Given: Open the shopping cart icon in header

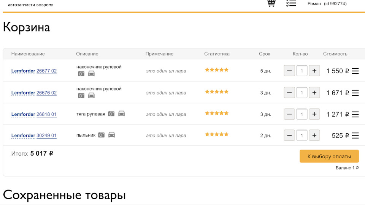Looking at the screenshot, I should pos(271,3).
